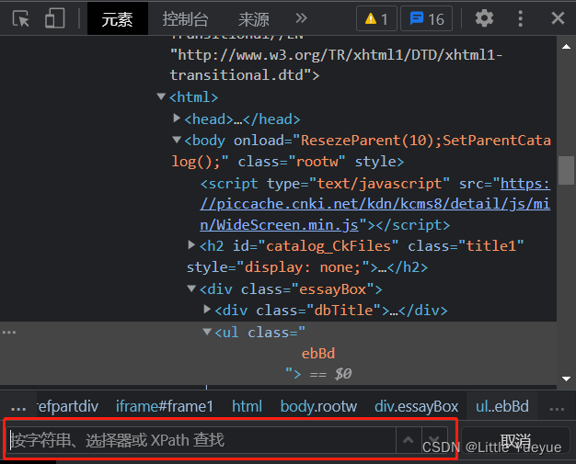Jump to next search result arrow
Screen dimensions: 576x464
click(434, 440)
